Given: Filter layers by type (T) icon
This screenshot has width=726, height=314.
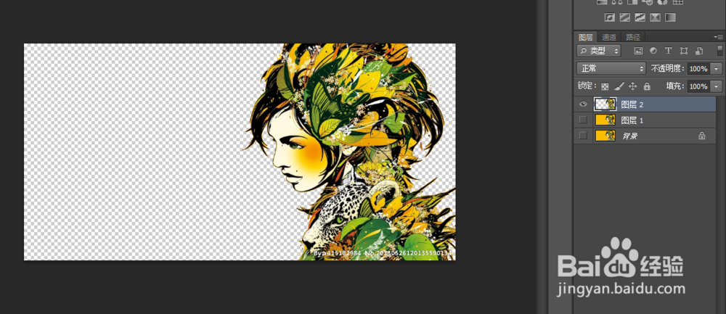Looking at the screenshot, I should click(668, 51).
